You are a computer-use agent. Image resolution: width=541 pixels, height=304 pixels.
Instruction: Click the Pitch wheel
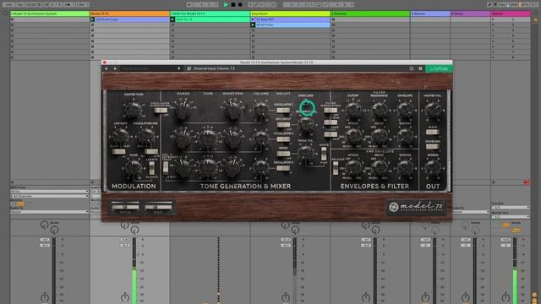click(125, 206)
